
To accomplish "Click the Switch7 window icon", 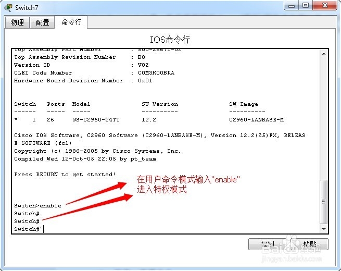I will pyautogui.click(x=9, y=8).
